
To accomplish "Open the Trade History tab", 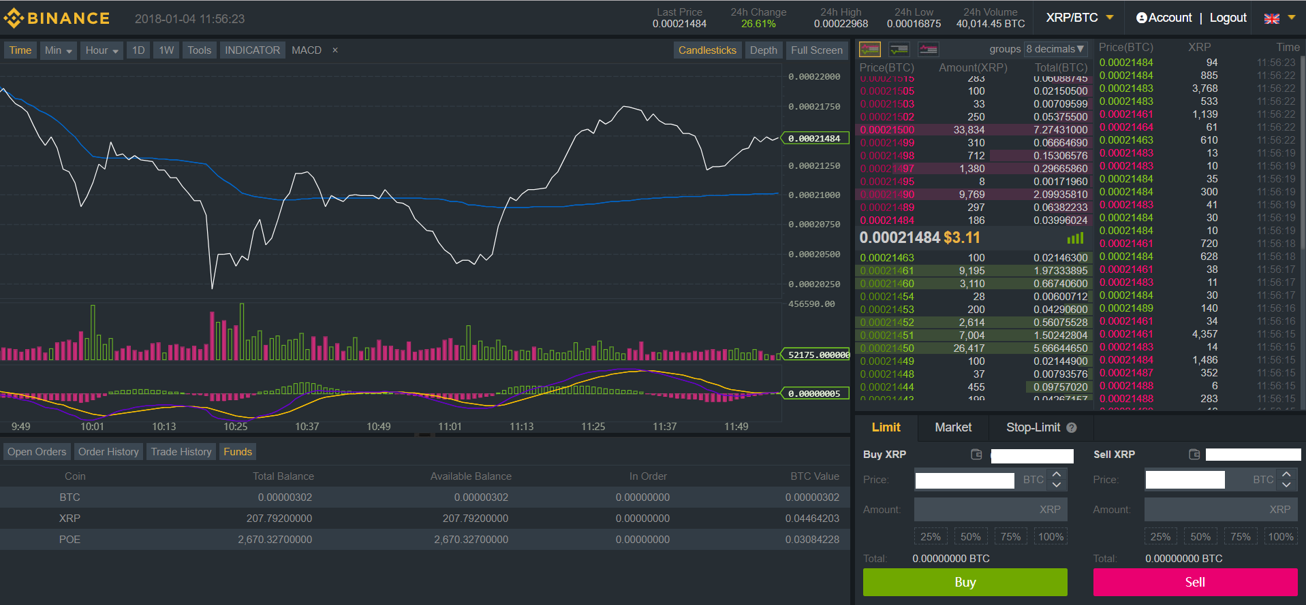I will click(181, 452).
